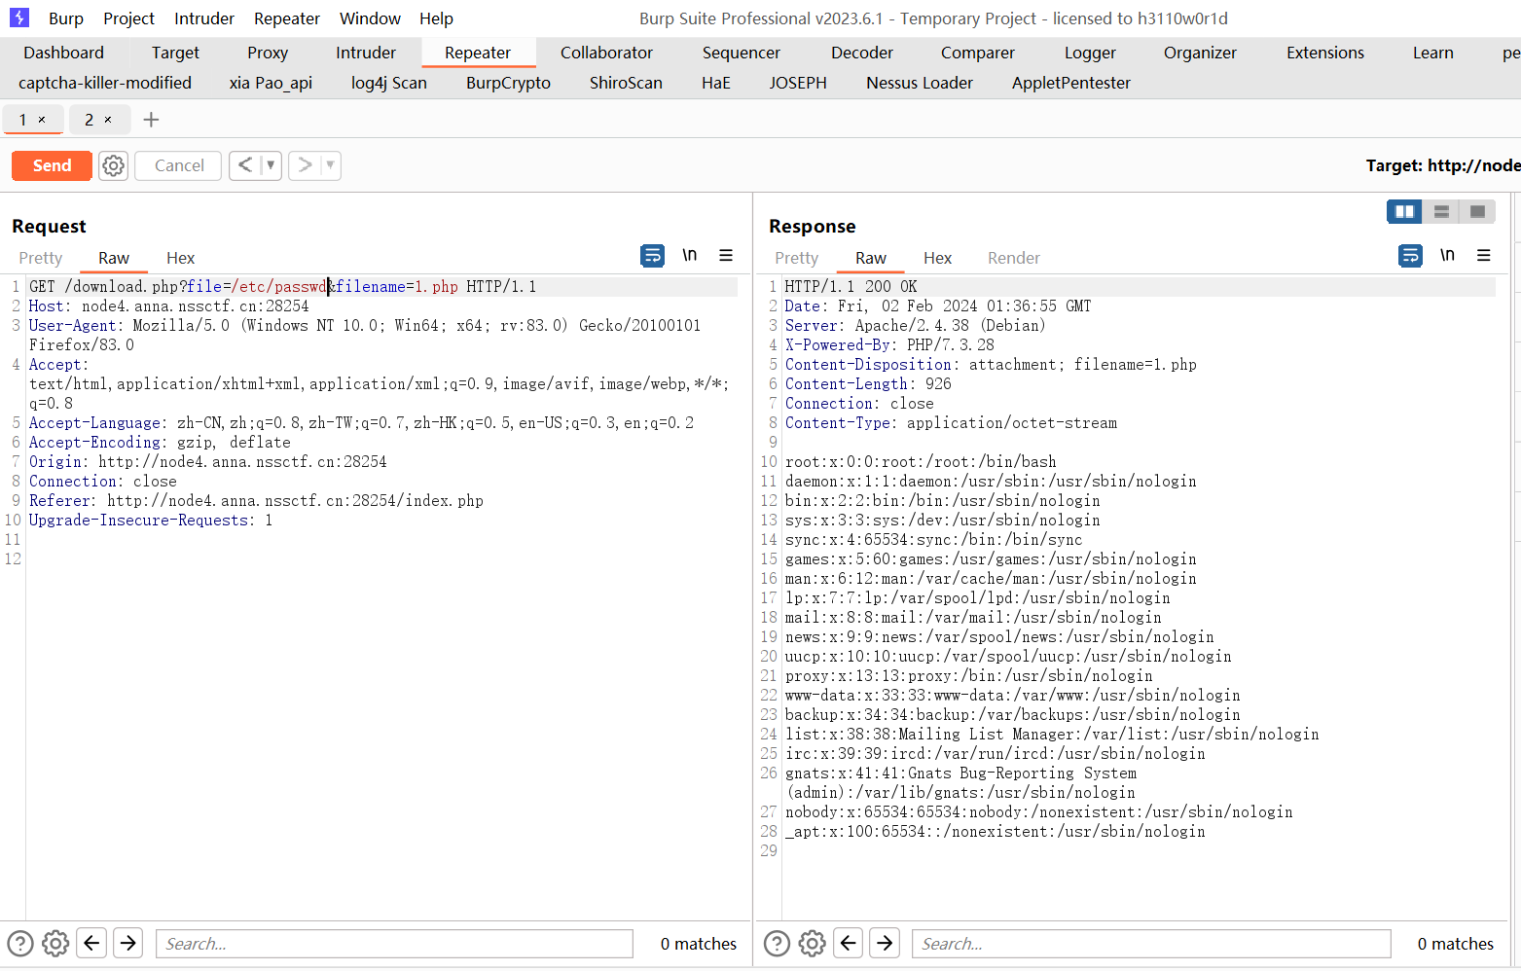The width and height of the screenshot is (1521, 971).
Task: Close Repeater tab 1
Action: (42, 120)
